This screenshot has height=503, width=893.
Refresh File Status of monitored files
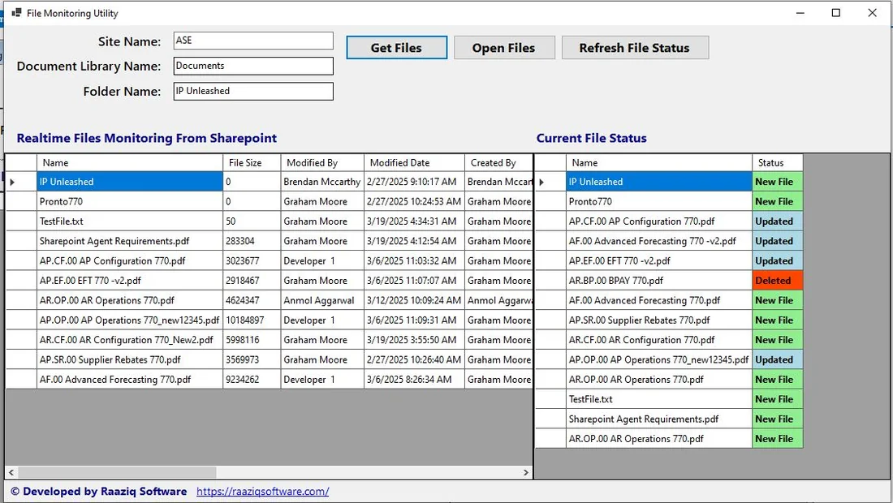pos(635,48)
